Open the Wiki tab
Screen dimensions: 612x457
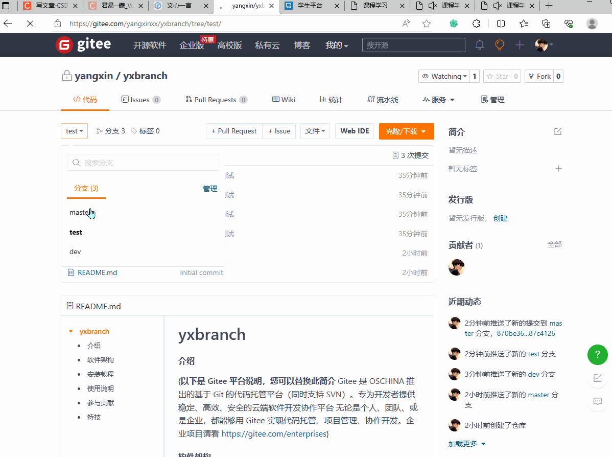[284, 100]
